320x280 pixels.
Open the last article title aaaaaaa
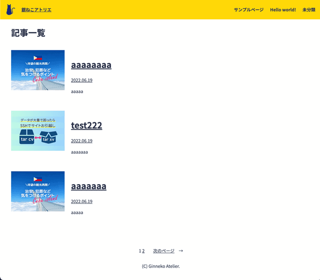click(88, 186)
